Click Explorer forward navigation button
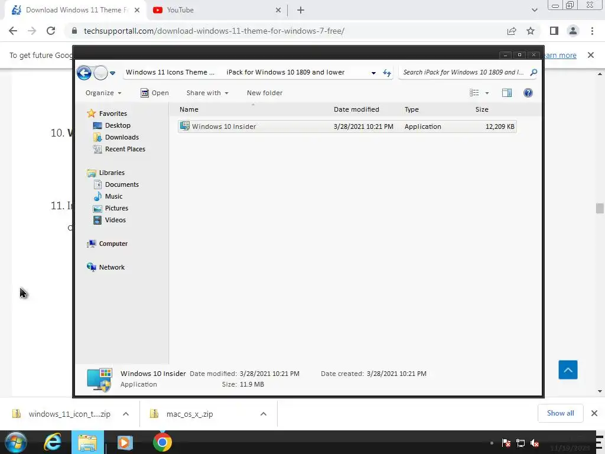 (100, 73)
